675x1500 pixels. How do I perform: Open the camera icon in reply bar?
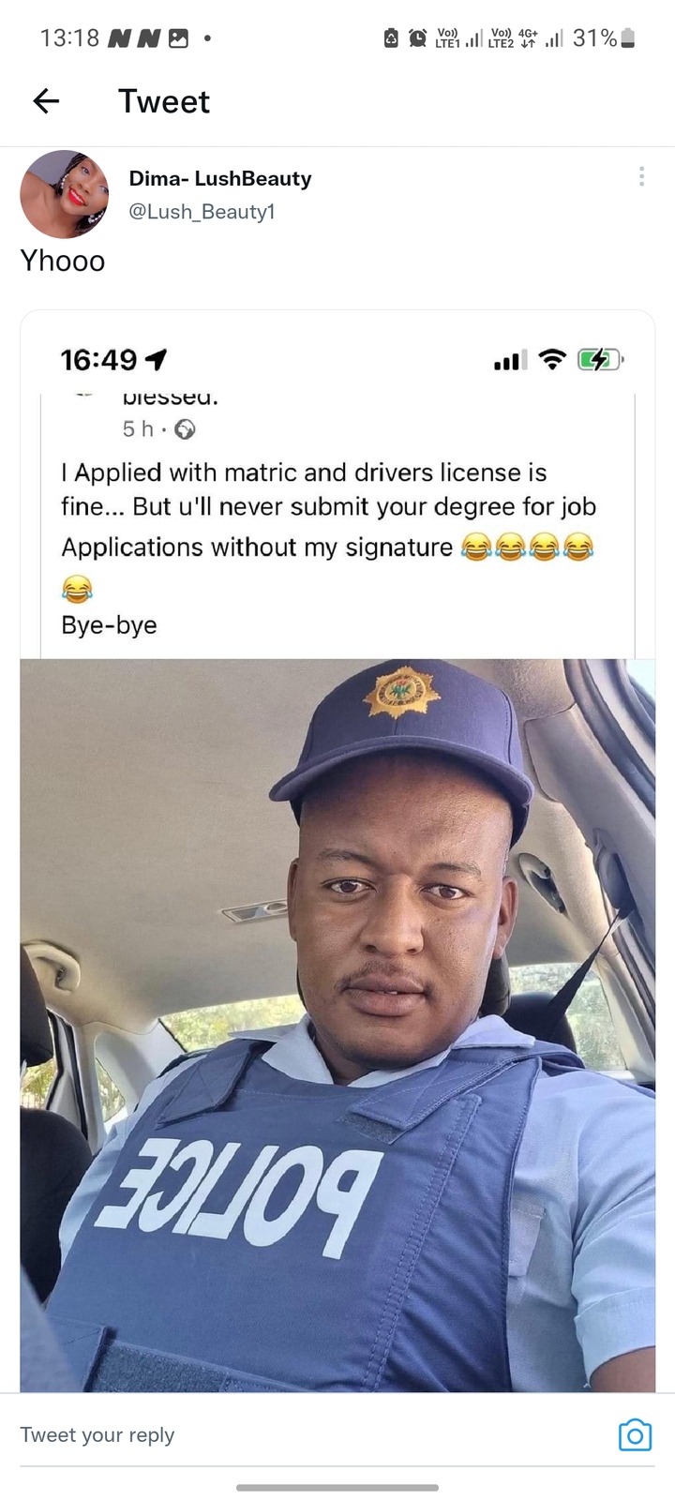tap(635, 1434)
